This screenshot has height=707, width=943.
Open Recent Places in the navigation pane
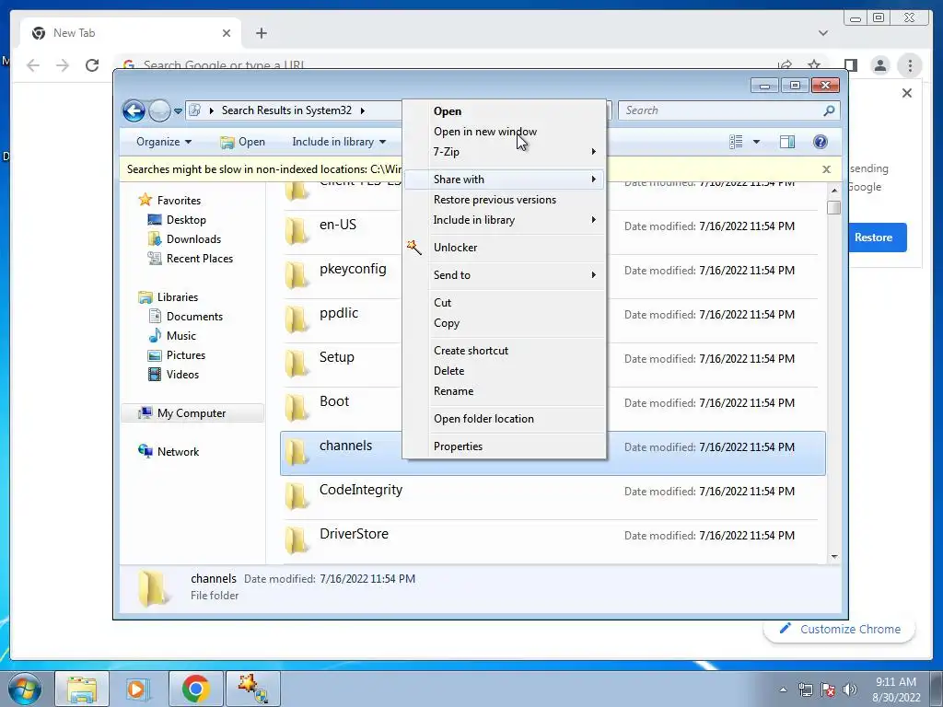(x=190, y=259)
